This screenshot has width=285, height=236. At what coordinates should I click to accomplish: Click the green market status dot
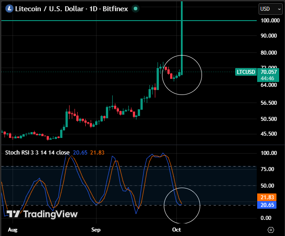(x=135, y=9)
